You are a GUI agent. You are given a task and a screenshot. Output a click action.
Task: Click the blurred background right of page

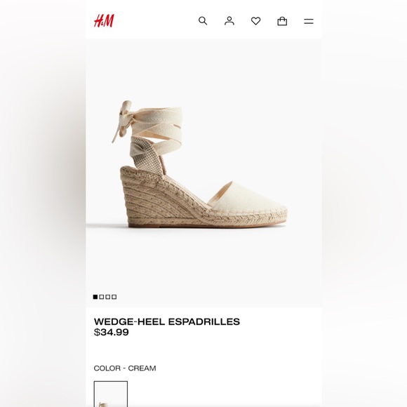[x=364, y=203]
